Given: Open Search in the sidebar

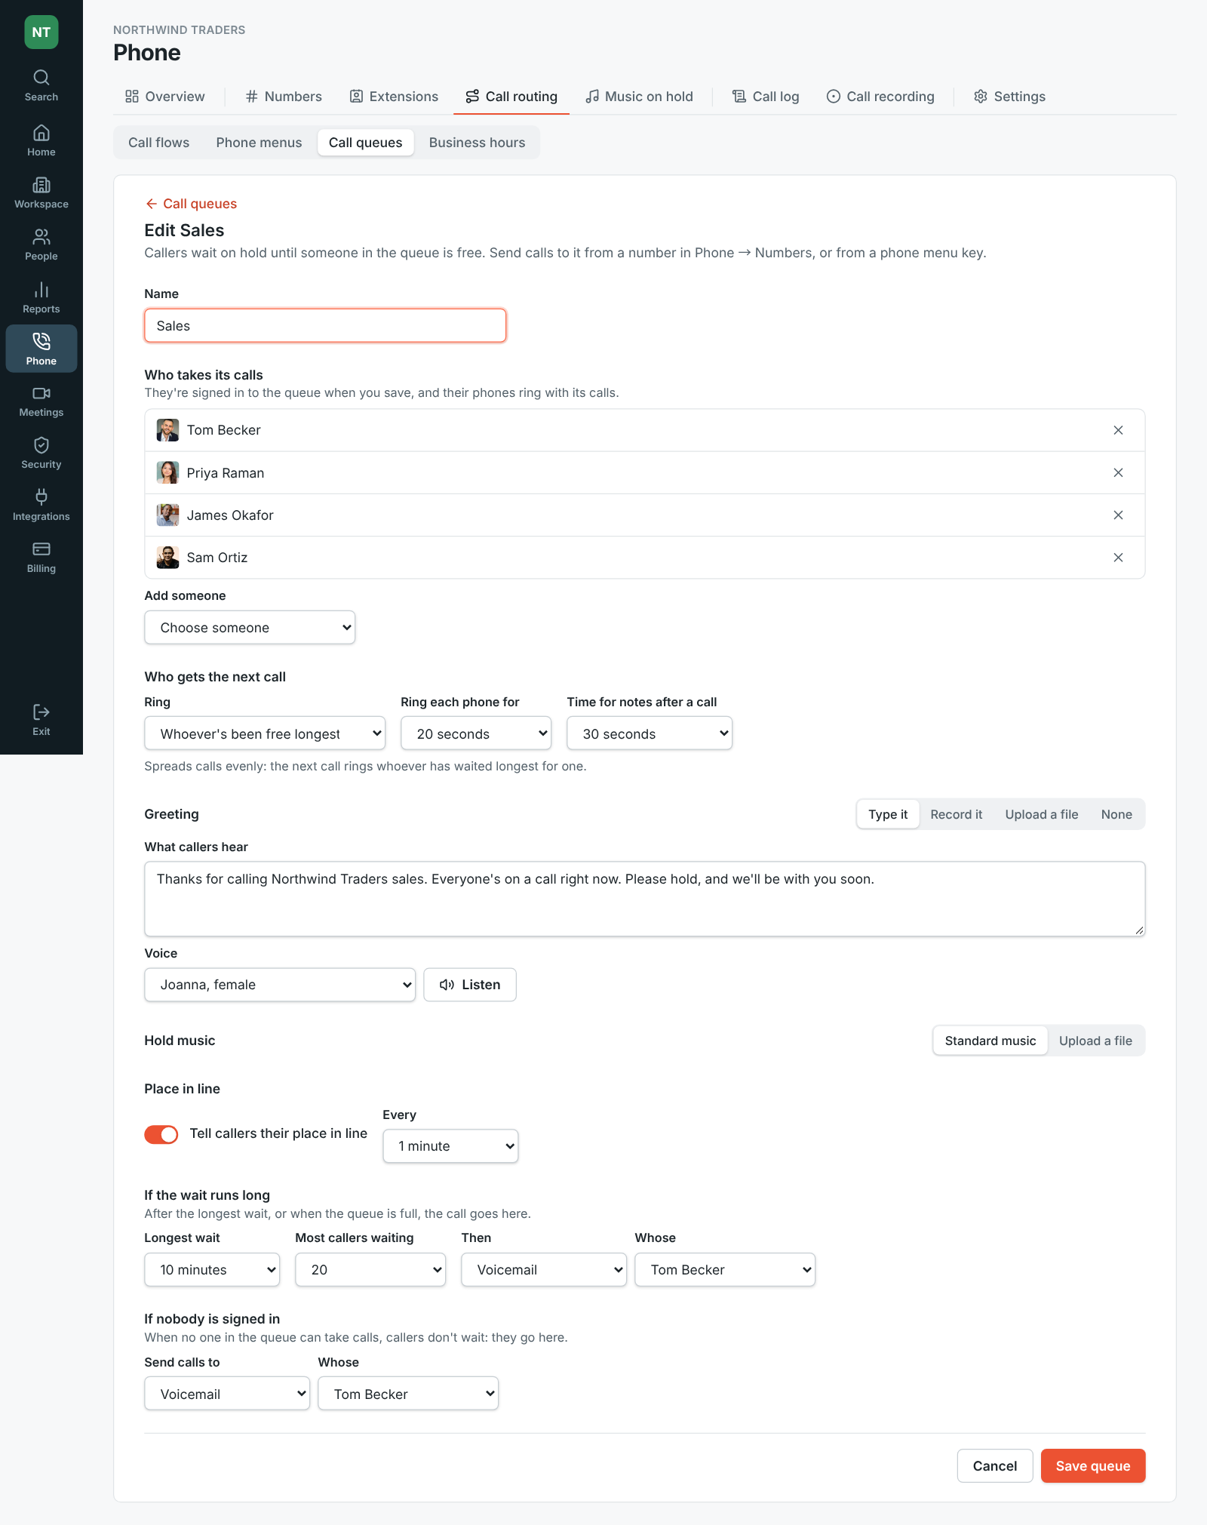Looking at the screenshot, I should pyautogui.click(x=41, y=85).
